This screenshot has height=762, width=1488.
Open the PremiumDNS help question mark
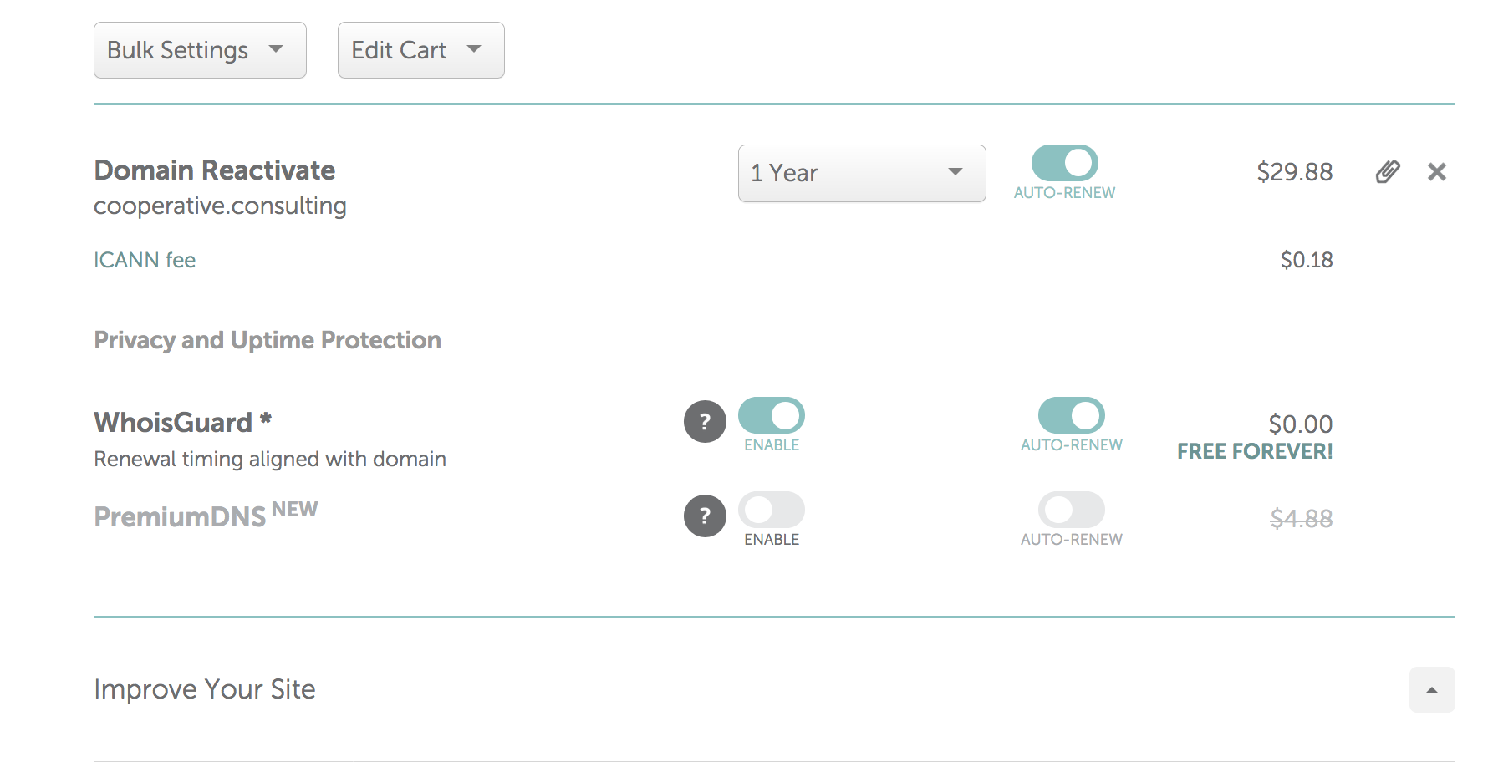[705, 516]
